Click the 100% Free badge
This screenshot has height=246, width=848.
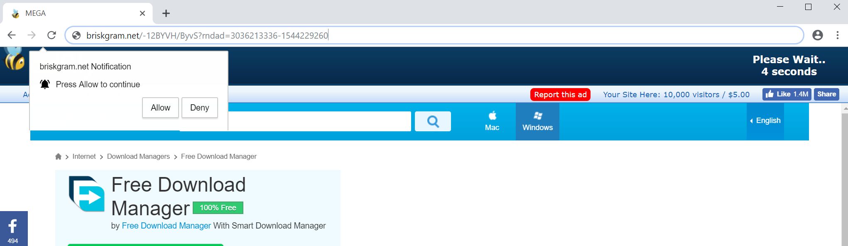tap(218, 208)
